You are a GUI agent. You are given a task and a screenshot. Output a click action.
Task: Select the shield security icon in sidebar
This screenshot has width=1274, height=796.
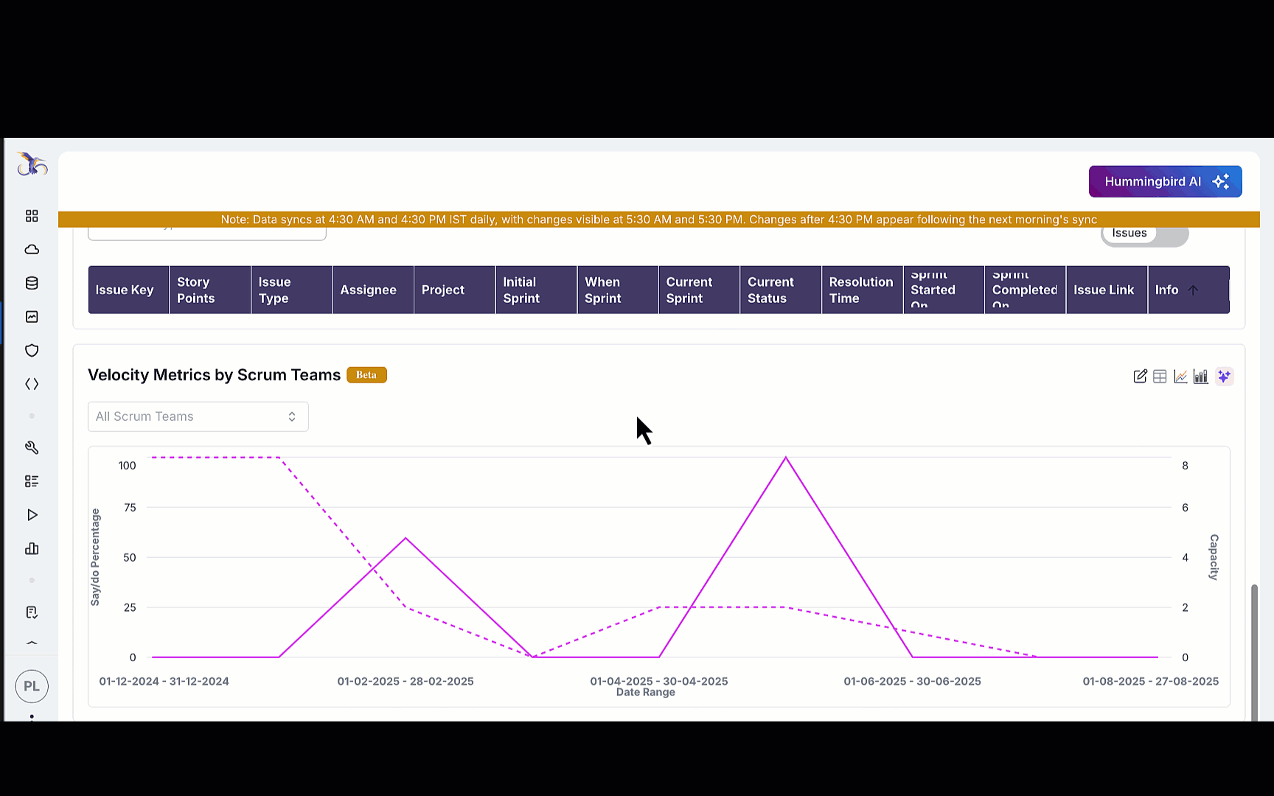pyautogui.click(x=32, y=350)
